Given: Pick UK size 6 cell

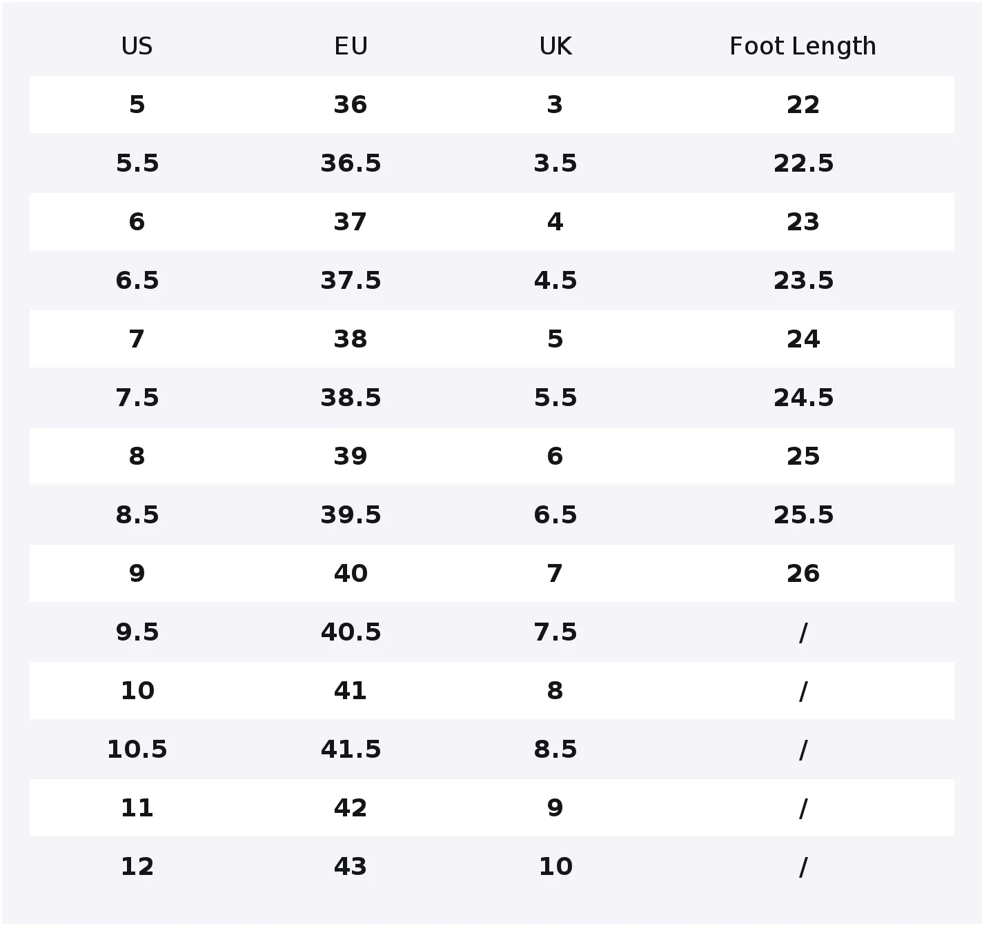Looking at the screenshot, I should tap(555, 456).
